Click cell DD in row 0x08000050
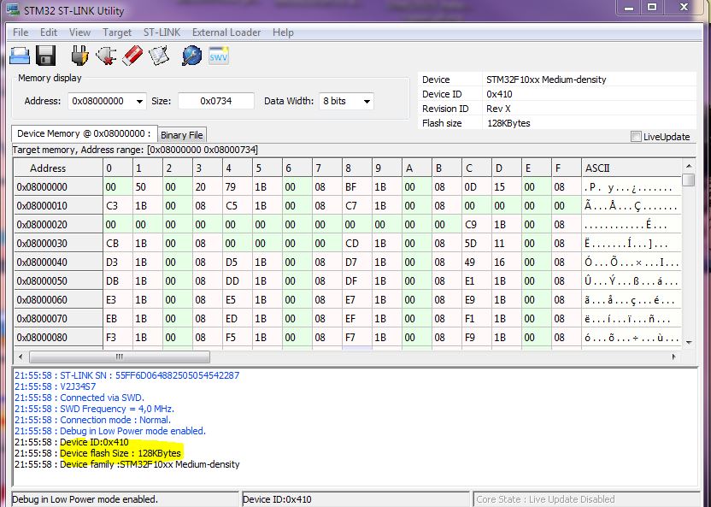Image resolution: width=711 pixels, height=507 pixels. (x=238, y=281)
